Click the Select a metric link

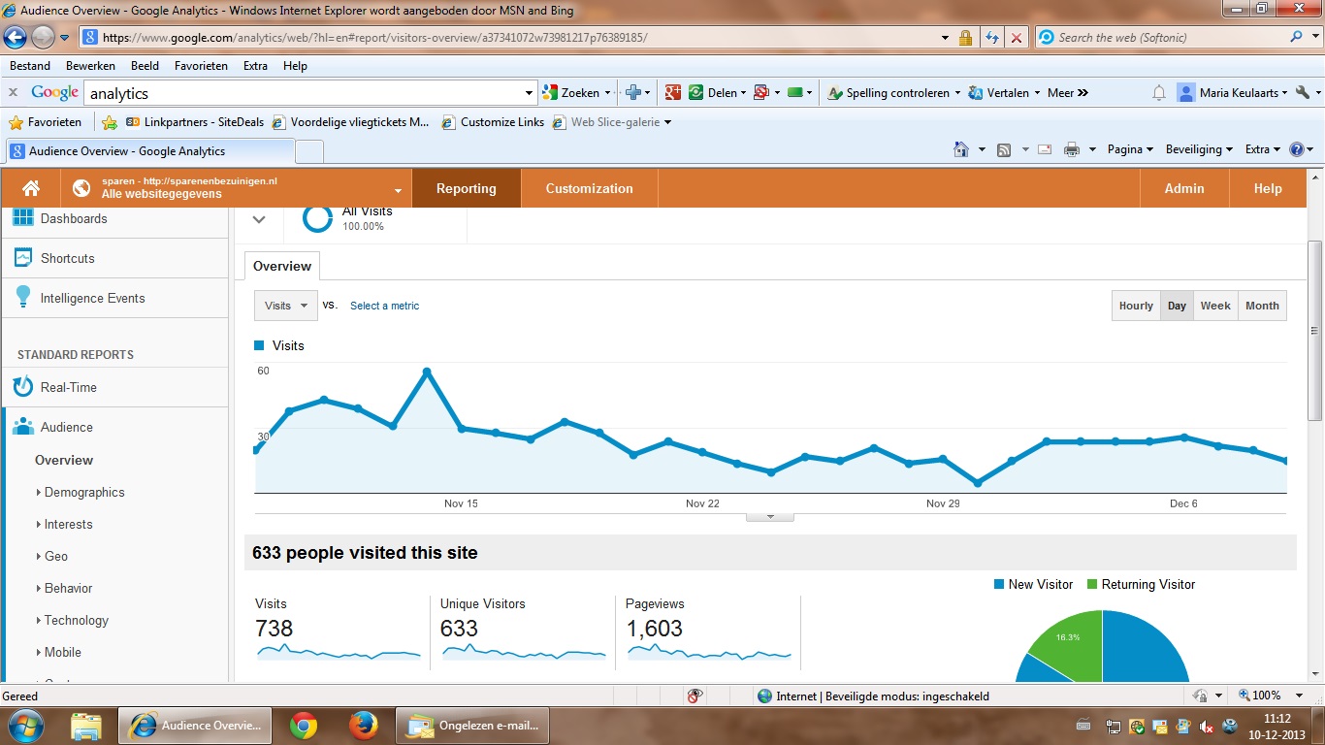tap(384, 306)
